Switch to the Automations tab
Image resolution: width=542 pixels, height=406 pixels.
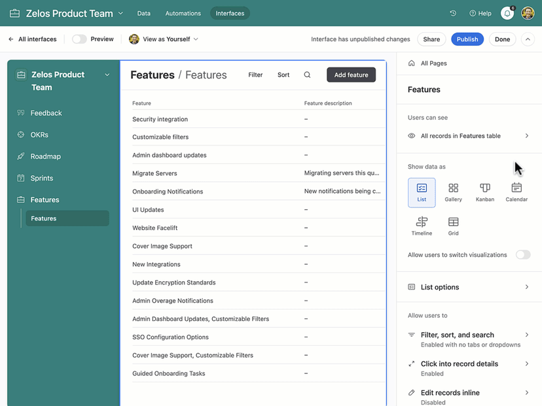coord(183,12)
